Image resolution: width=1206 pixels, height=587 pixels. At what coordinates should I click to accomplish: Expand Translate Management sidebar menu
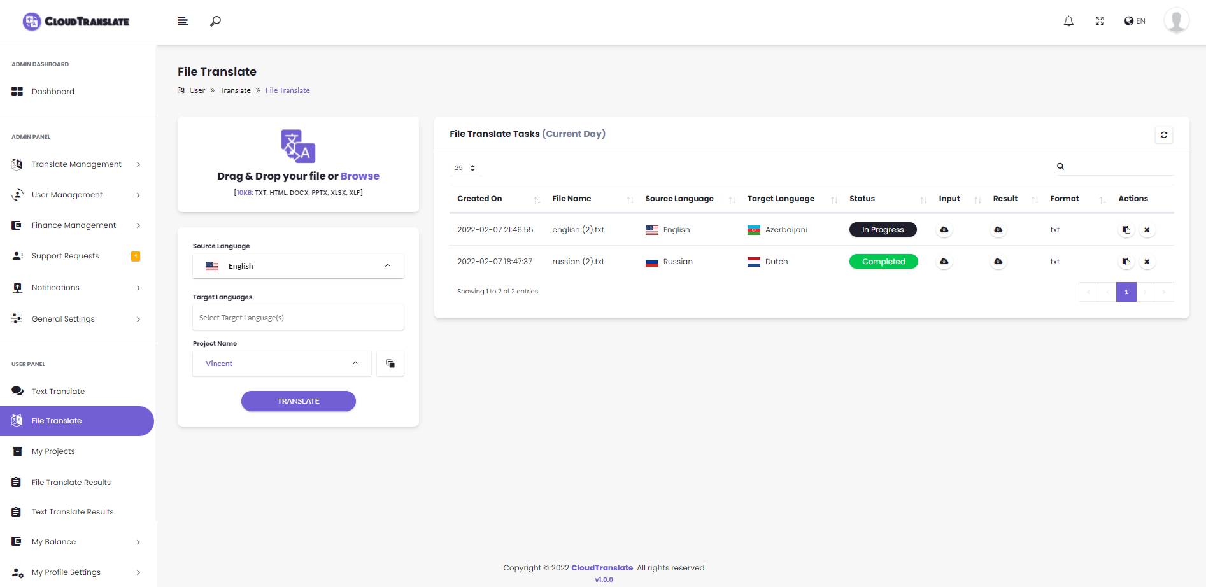[x=76, y=164]
